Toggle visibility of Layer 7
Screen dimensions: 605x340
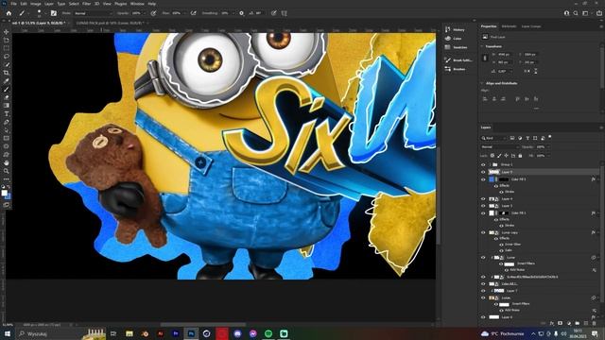tap(483, 291)
